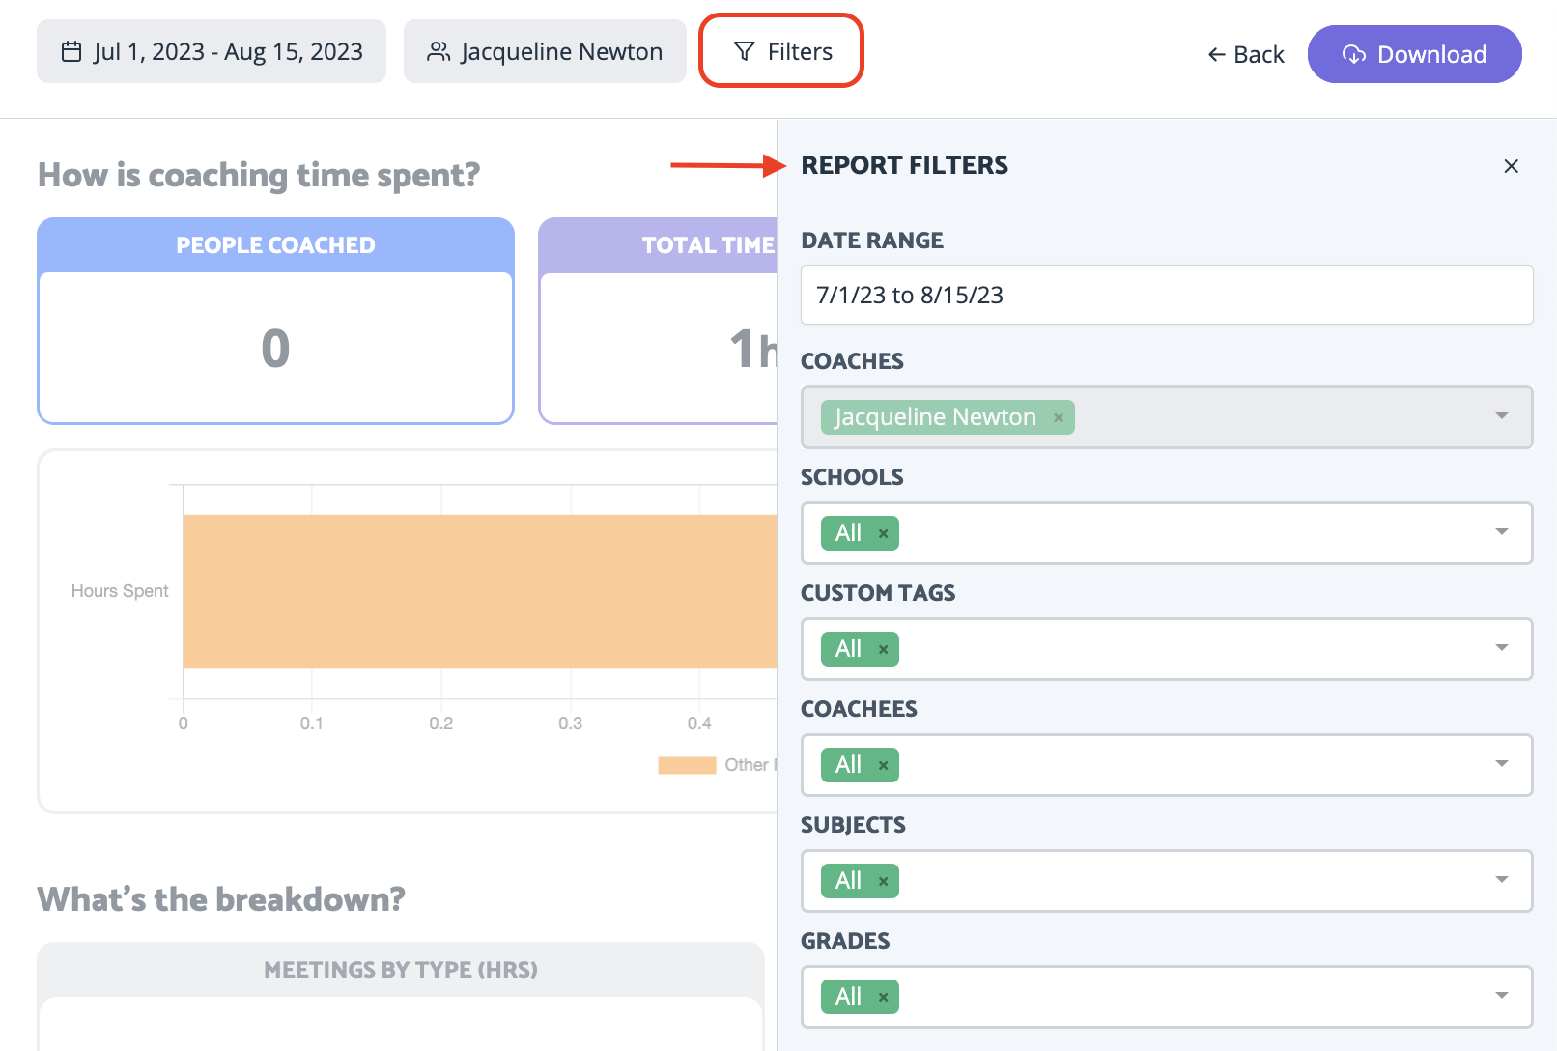Click the Hours Spent axis label
Screen dimensions: 1557x1051
tap(120, 591)
